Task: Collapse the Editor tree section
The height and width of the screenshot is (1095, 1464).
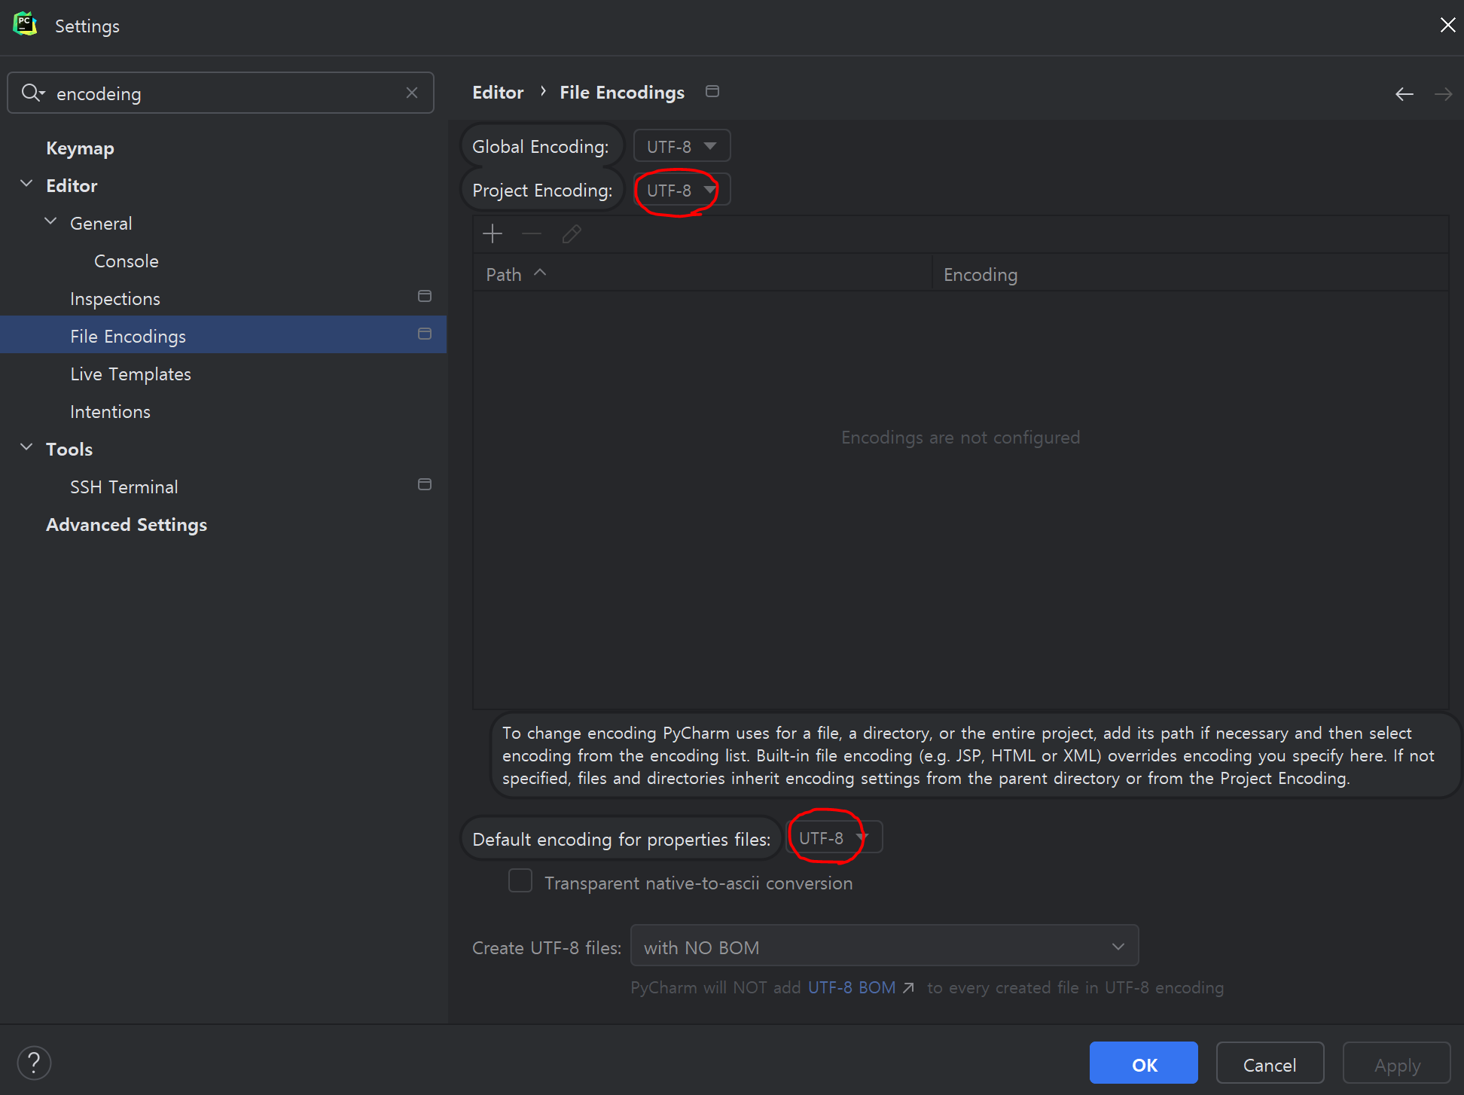Action: (26, 185)
